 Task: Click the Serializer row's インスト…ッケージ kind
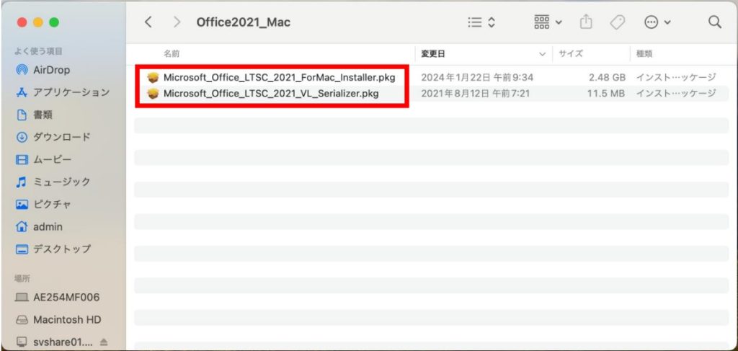pos(676,94)
